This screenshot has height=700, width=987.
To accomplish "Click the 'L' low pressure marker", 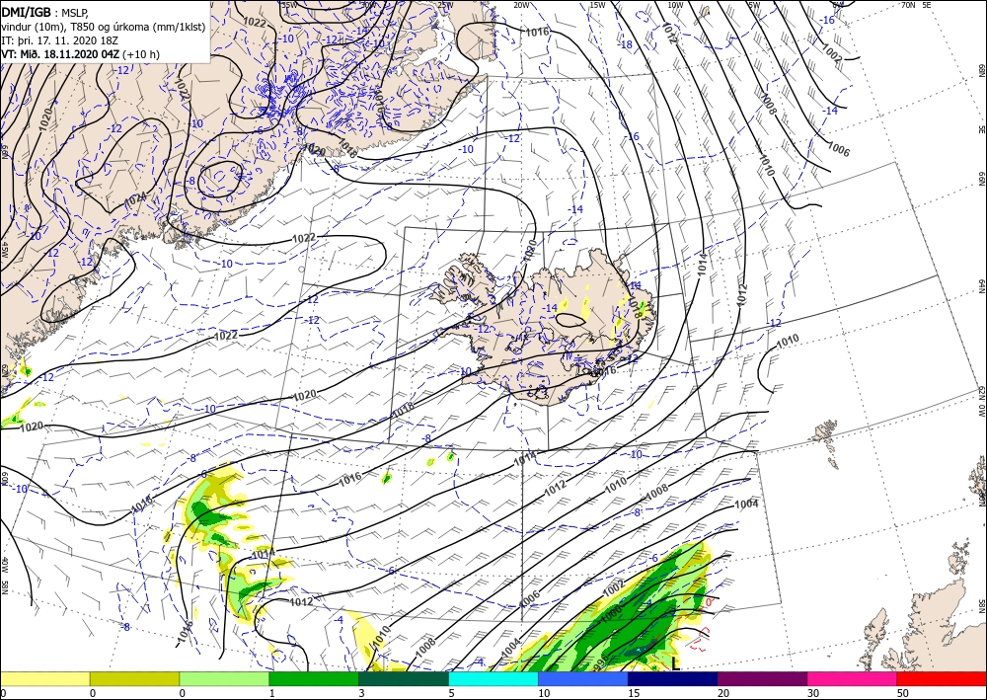I will click(675, 663).
